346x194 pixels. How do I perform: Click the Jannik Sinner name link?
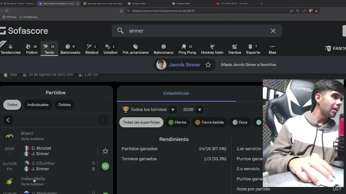[185, 65]
